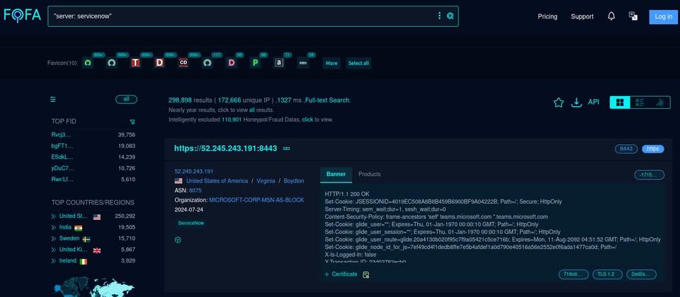Open the link icon beside the result URL

[x=286, y=148]
